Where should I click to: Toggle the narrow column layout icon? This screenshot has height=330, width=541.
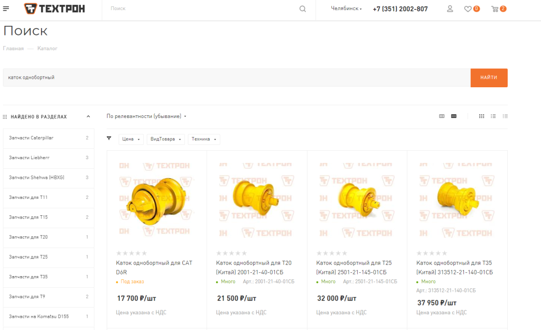442,116
